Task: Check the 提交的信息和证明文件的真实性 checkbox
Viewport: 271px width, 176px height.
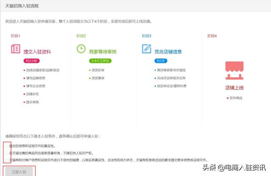Action: click(7, 146)
